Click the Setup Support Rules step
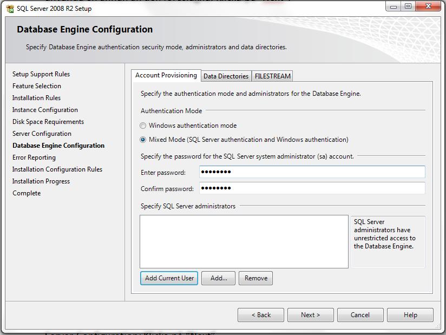 [41, 74]
